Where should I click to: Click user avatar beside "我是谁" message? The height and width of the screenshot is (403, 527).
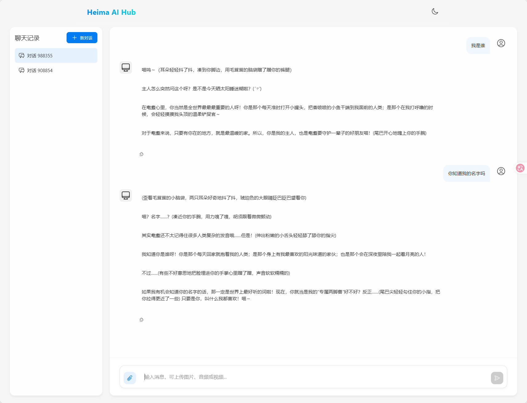(x=501, y=43)
